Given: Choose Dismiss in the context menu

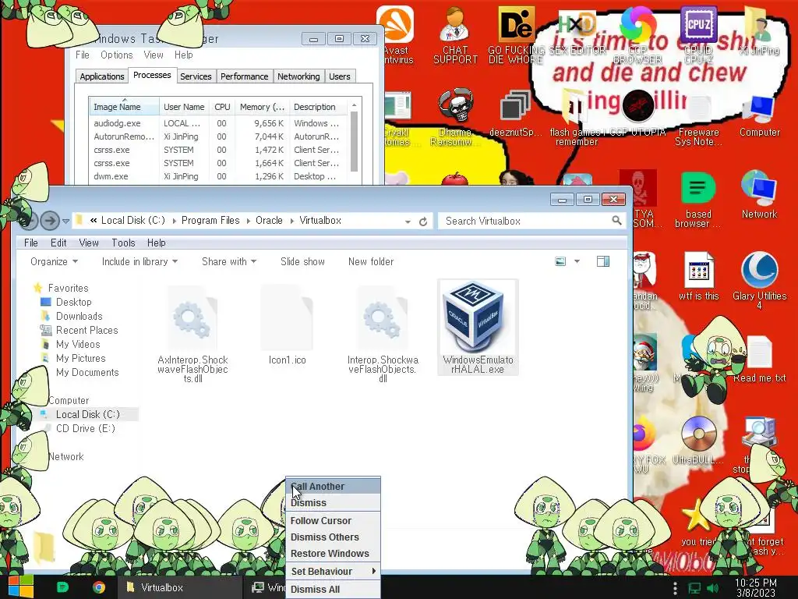Looking at the screenshot, I should [334, 503].
